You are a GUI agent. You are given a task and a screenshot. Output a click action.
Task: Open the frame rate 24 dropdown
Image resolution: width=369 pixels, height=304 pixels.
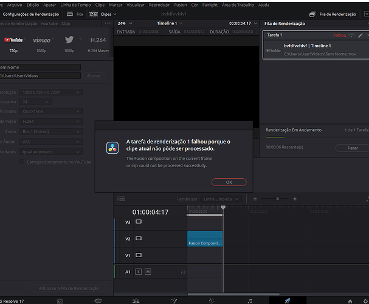pos(35,102)
